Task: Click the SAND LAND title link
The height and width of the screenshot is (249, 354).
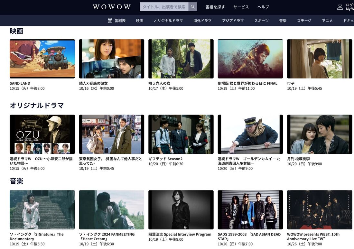Action: point(20,83)
